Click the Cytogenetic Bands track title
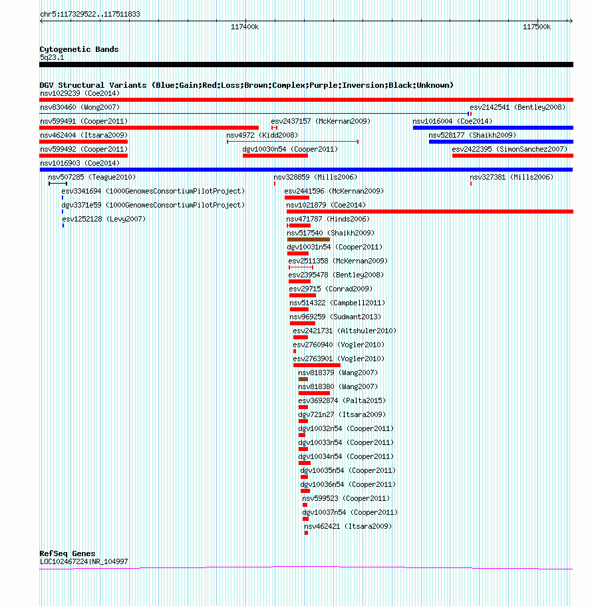 [x=79, y=49]
